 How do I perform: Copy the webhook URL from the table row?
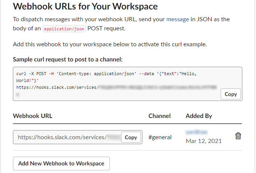point(131,137)
